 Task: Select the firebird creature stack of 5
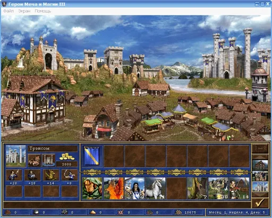(x=114, y=188)
